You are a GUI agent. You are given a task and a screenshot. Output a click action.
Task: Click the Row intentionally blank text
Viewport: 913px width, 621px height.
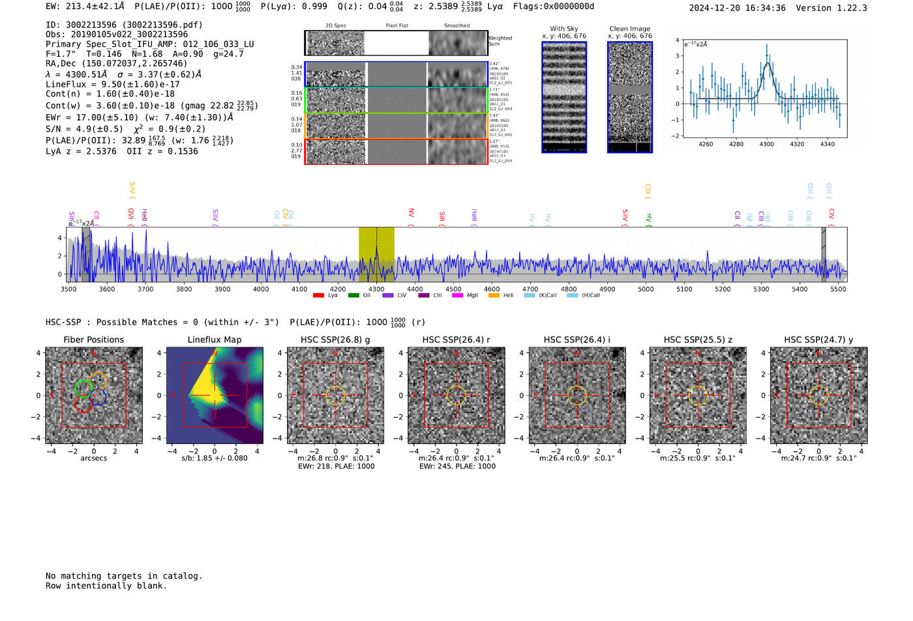(106, 586)
